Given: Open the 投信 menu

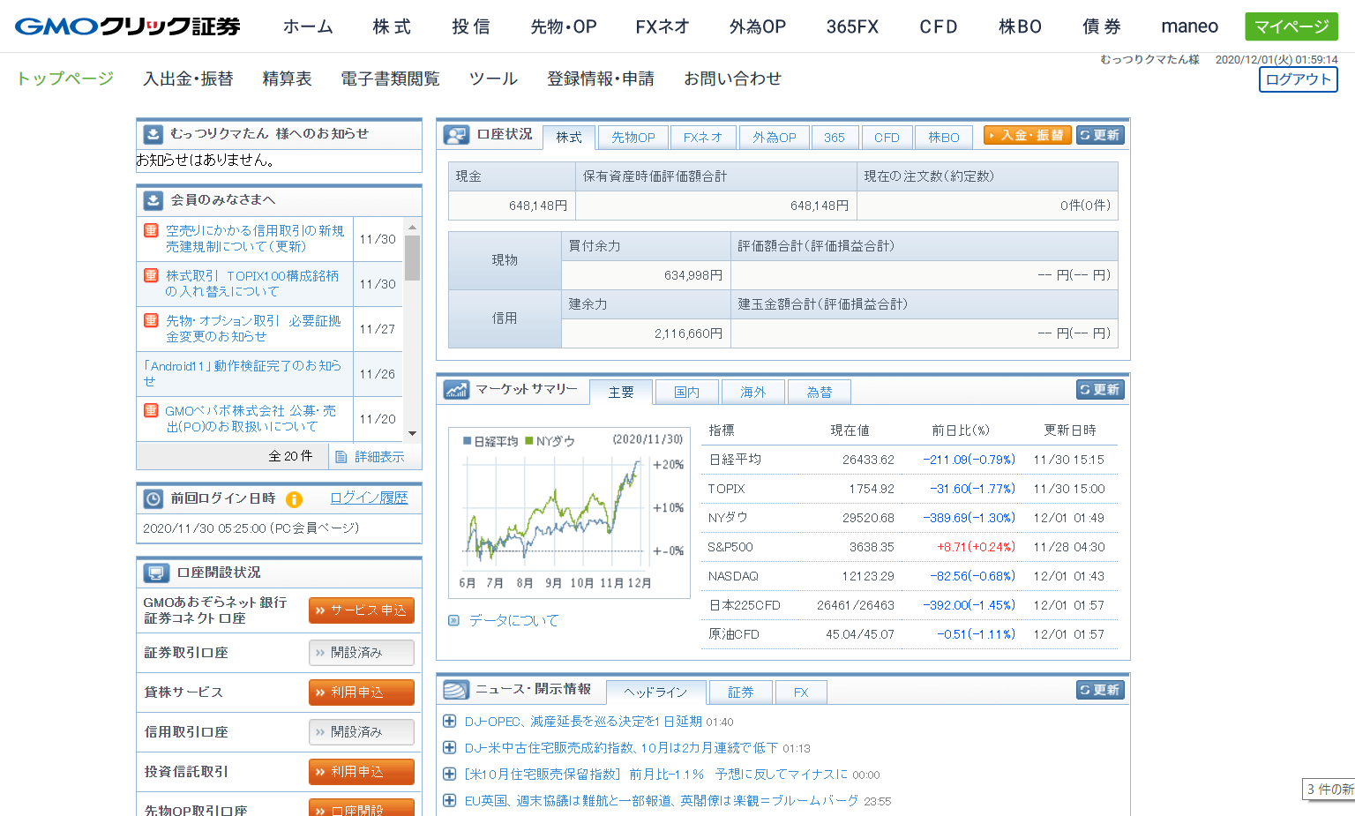Looking at the screenshot, I should 471,26.
